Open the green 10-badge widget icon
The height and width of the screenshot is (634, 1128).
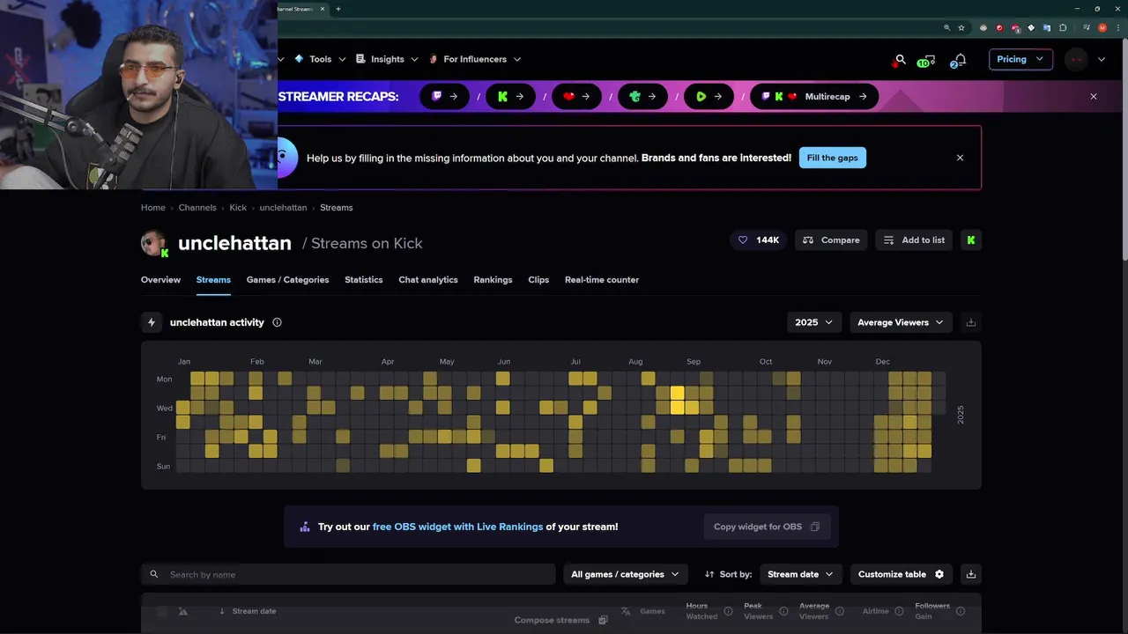coord(925,60)
